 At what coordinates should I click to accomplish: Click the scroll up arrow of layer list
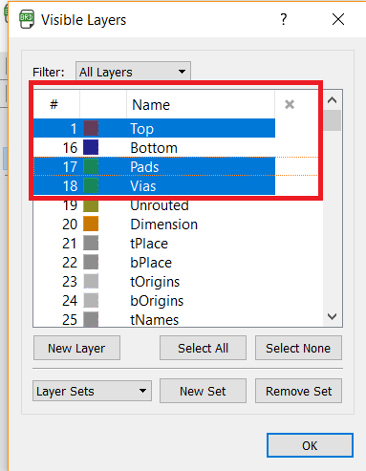[333, 100]
